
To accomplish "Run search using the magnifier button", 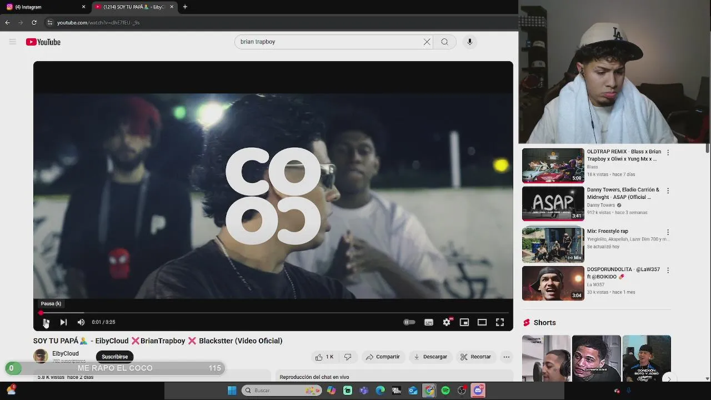I will (444, 42).
